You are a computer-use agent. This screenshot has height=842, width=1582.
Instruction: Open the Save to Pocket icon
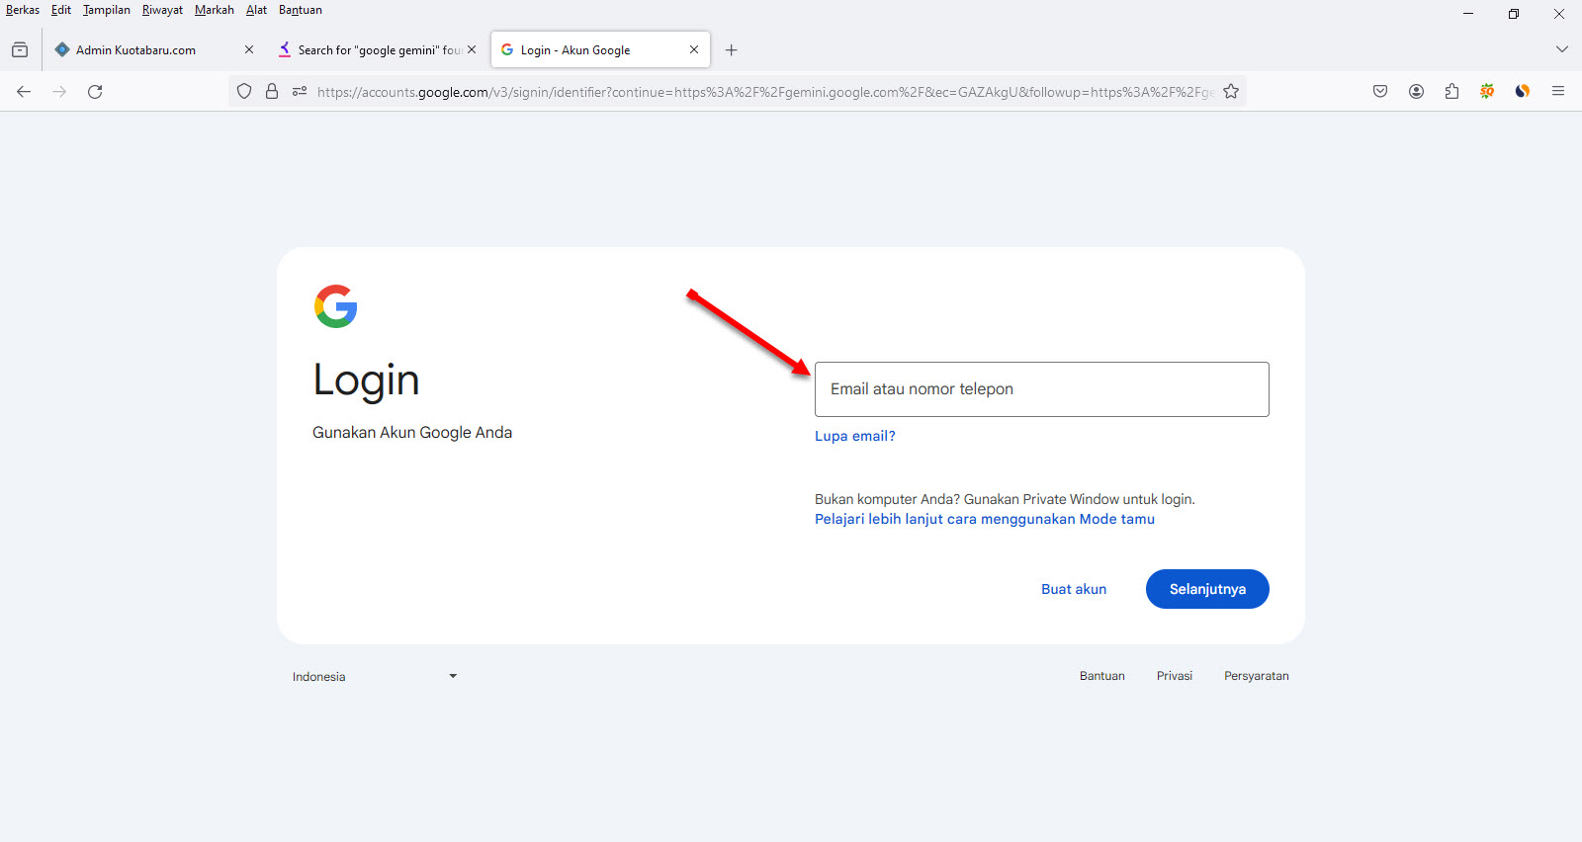coord(1380,92)
